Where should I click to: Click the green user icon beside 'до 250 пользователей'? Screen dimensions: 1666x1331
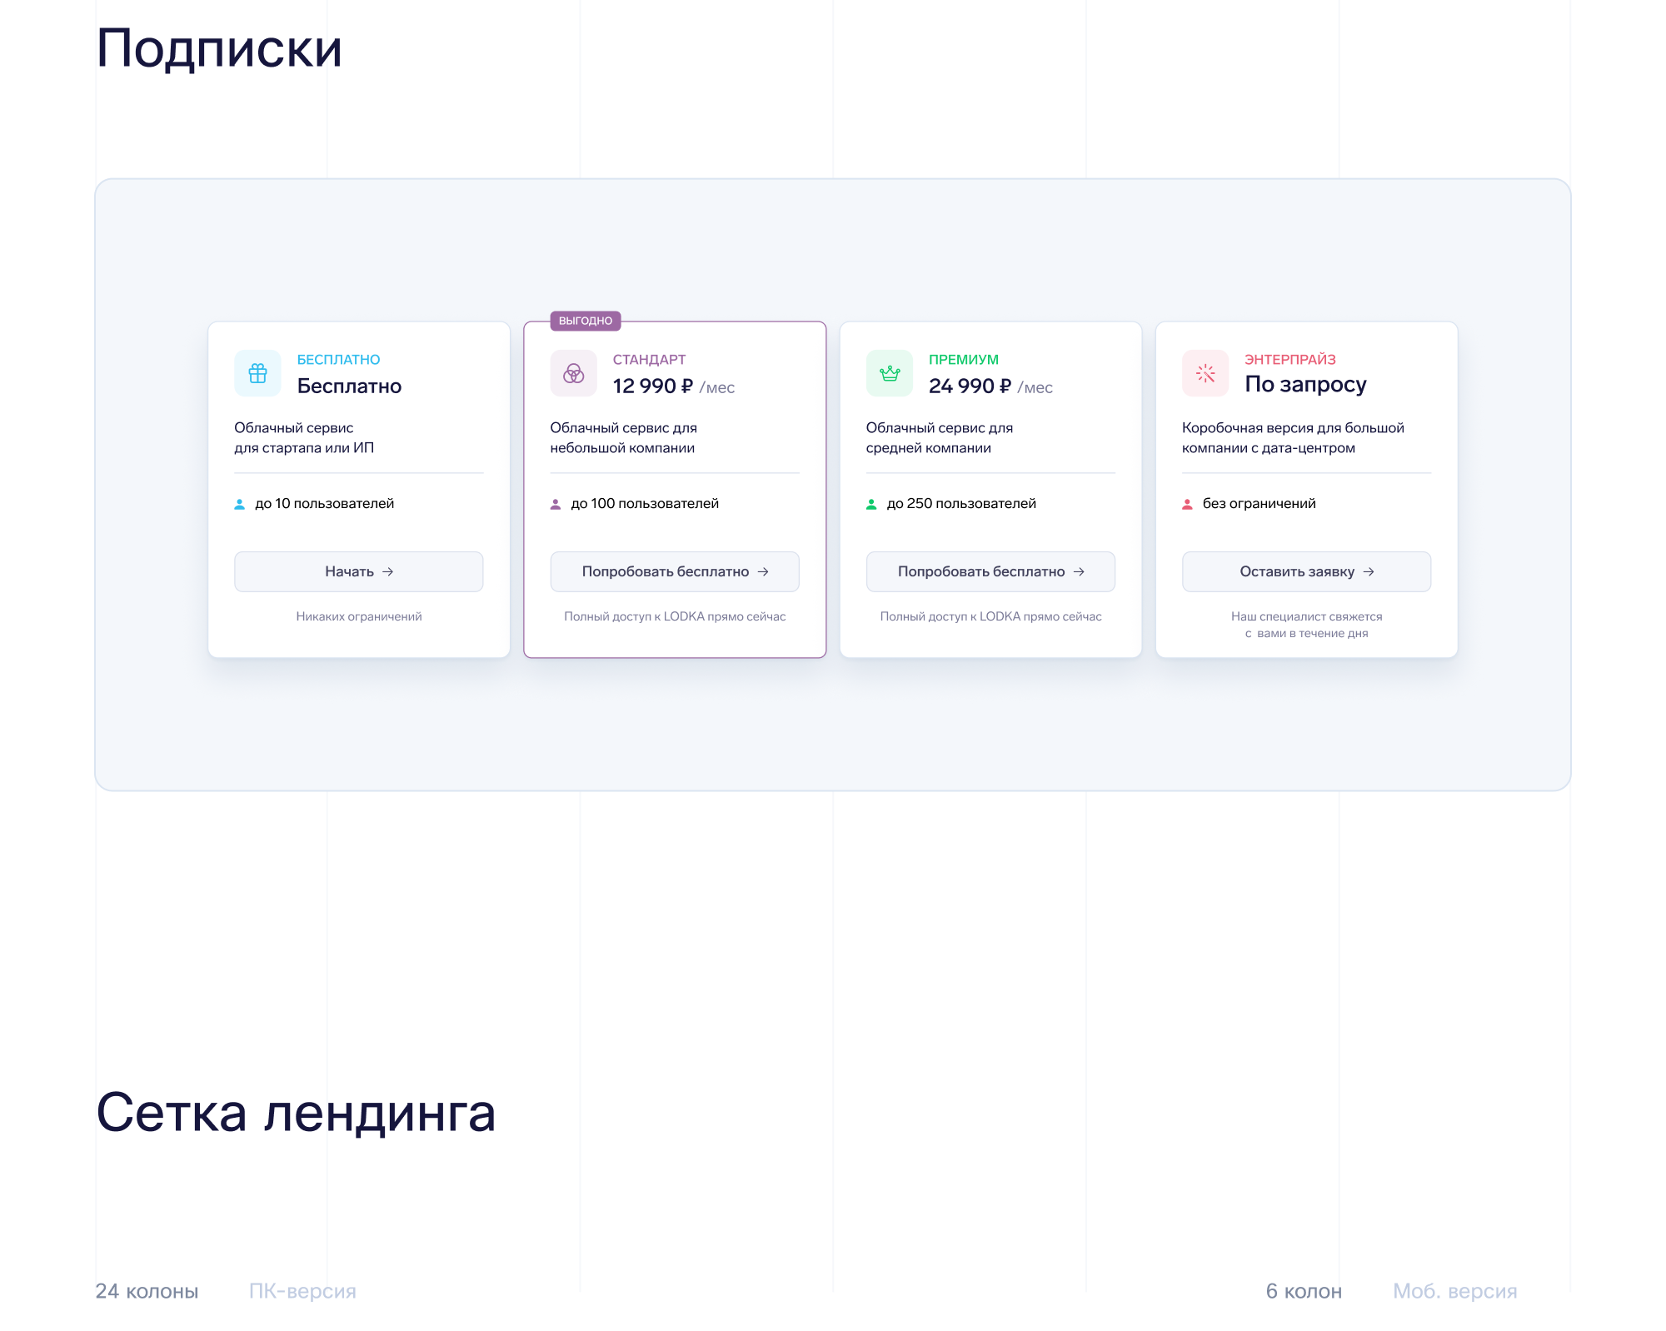coord(871,504)
